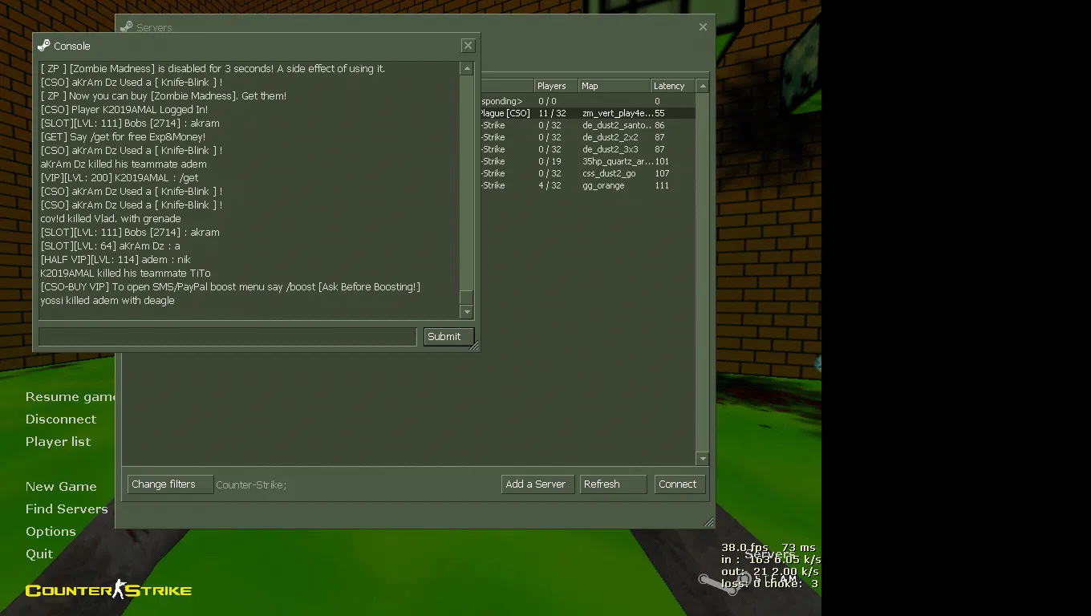Connect to the selected server
This screenshot has width=1091, height=616.
pos(680,484)
